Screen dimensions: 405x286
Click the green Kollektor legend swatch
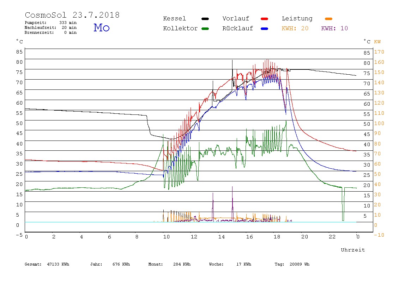205,29
